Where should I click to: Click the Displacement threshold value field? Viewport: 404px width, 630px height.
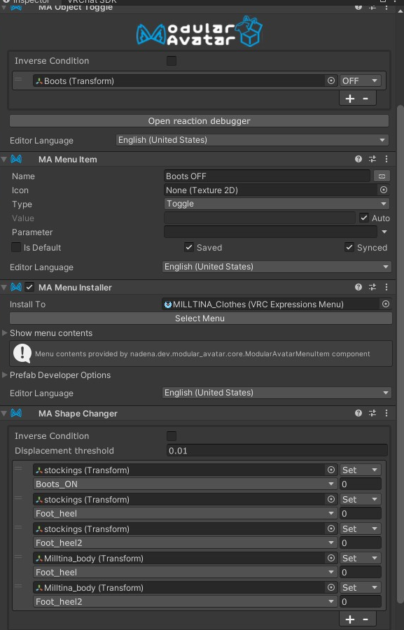277,450
